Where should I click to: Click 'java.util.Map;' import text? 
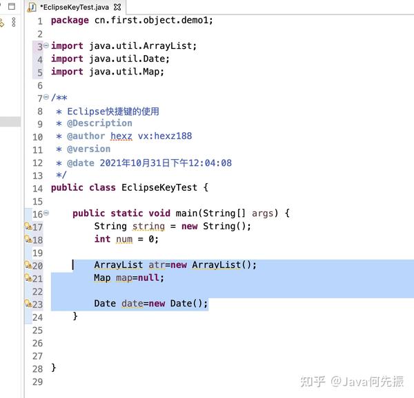point(126,72)
